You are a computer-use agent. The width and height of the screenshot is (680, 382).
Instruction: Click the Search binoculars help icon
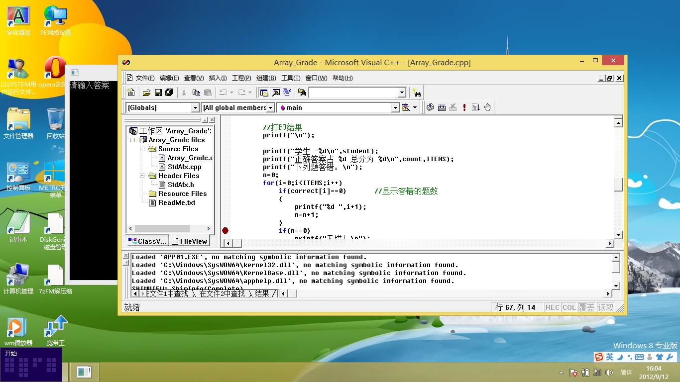coord(417,93)
